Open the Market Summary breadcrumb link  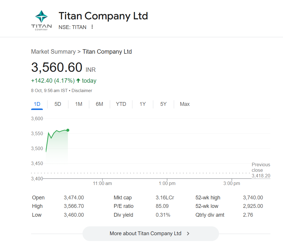click(x=53, y=52)
